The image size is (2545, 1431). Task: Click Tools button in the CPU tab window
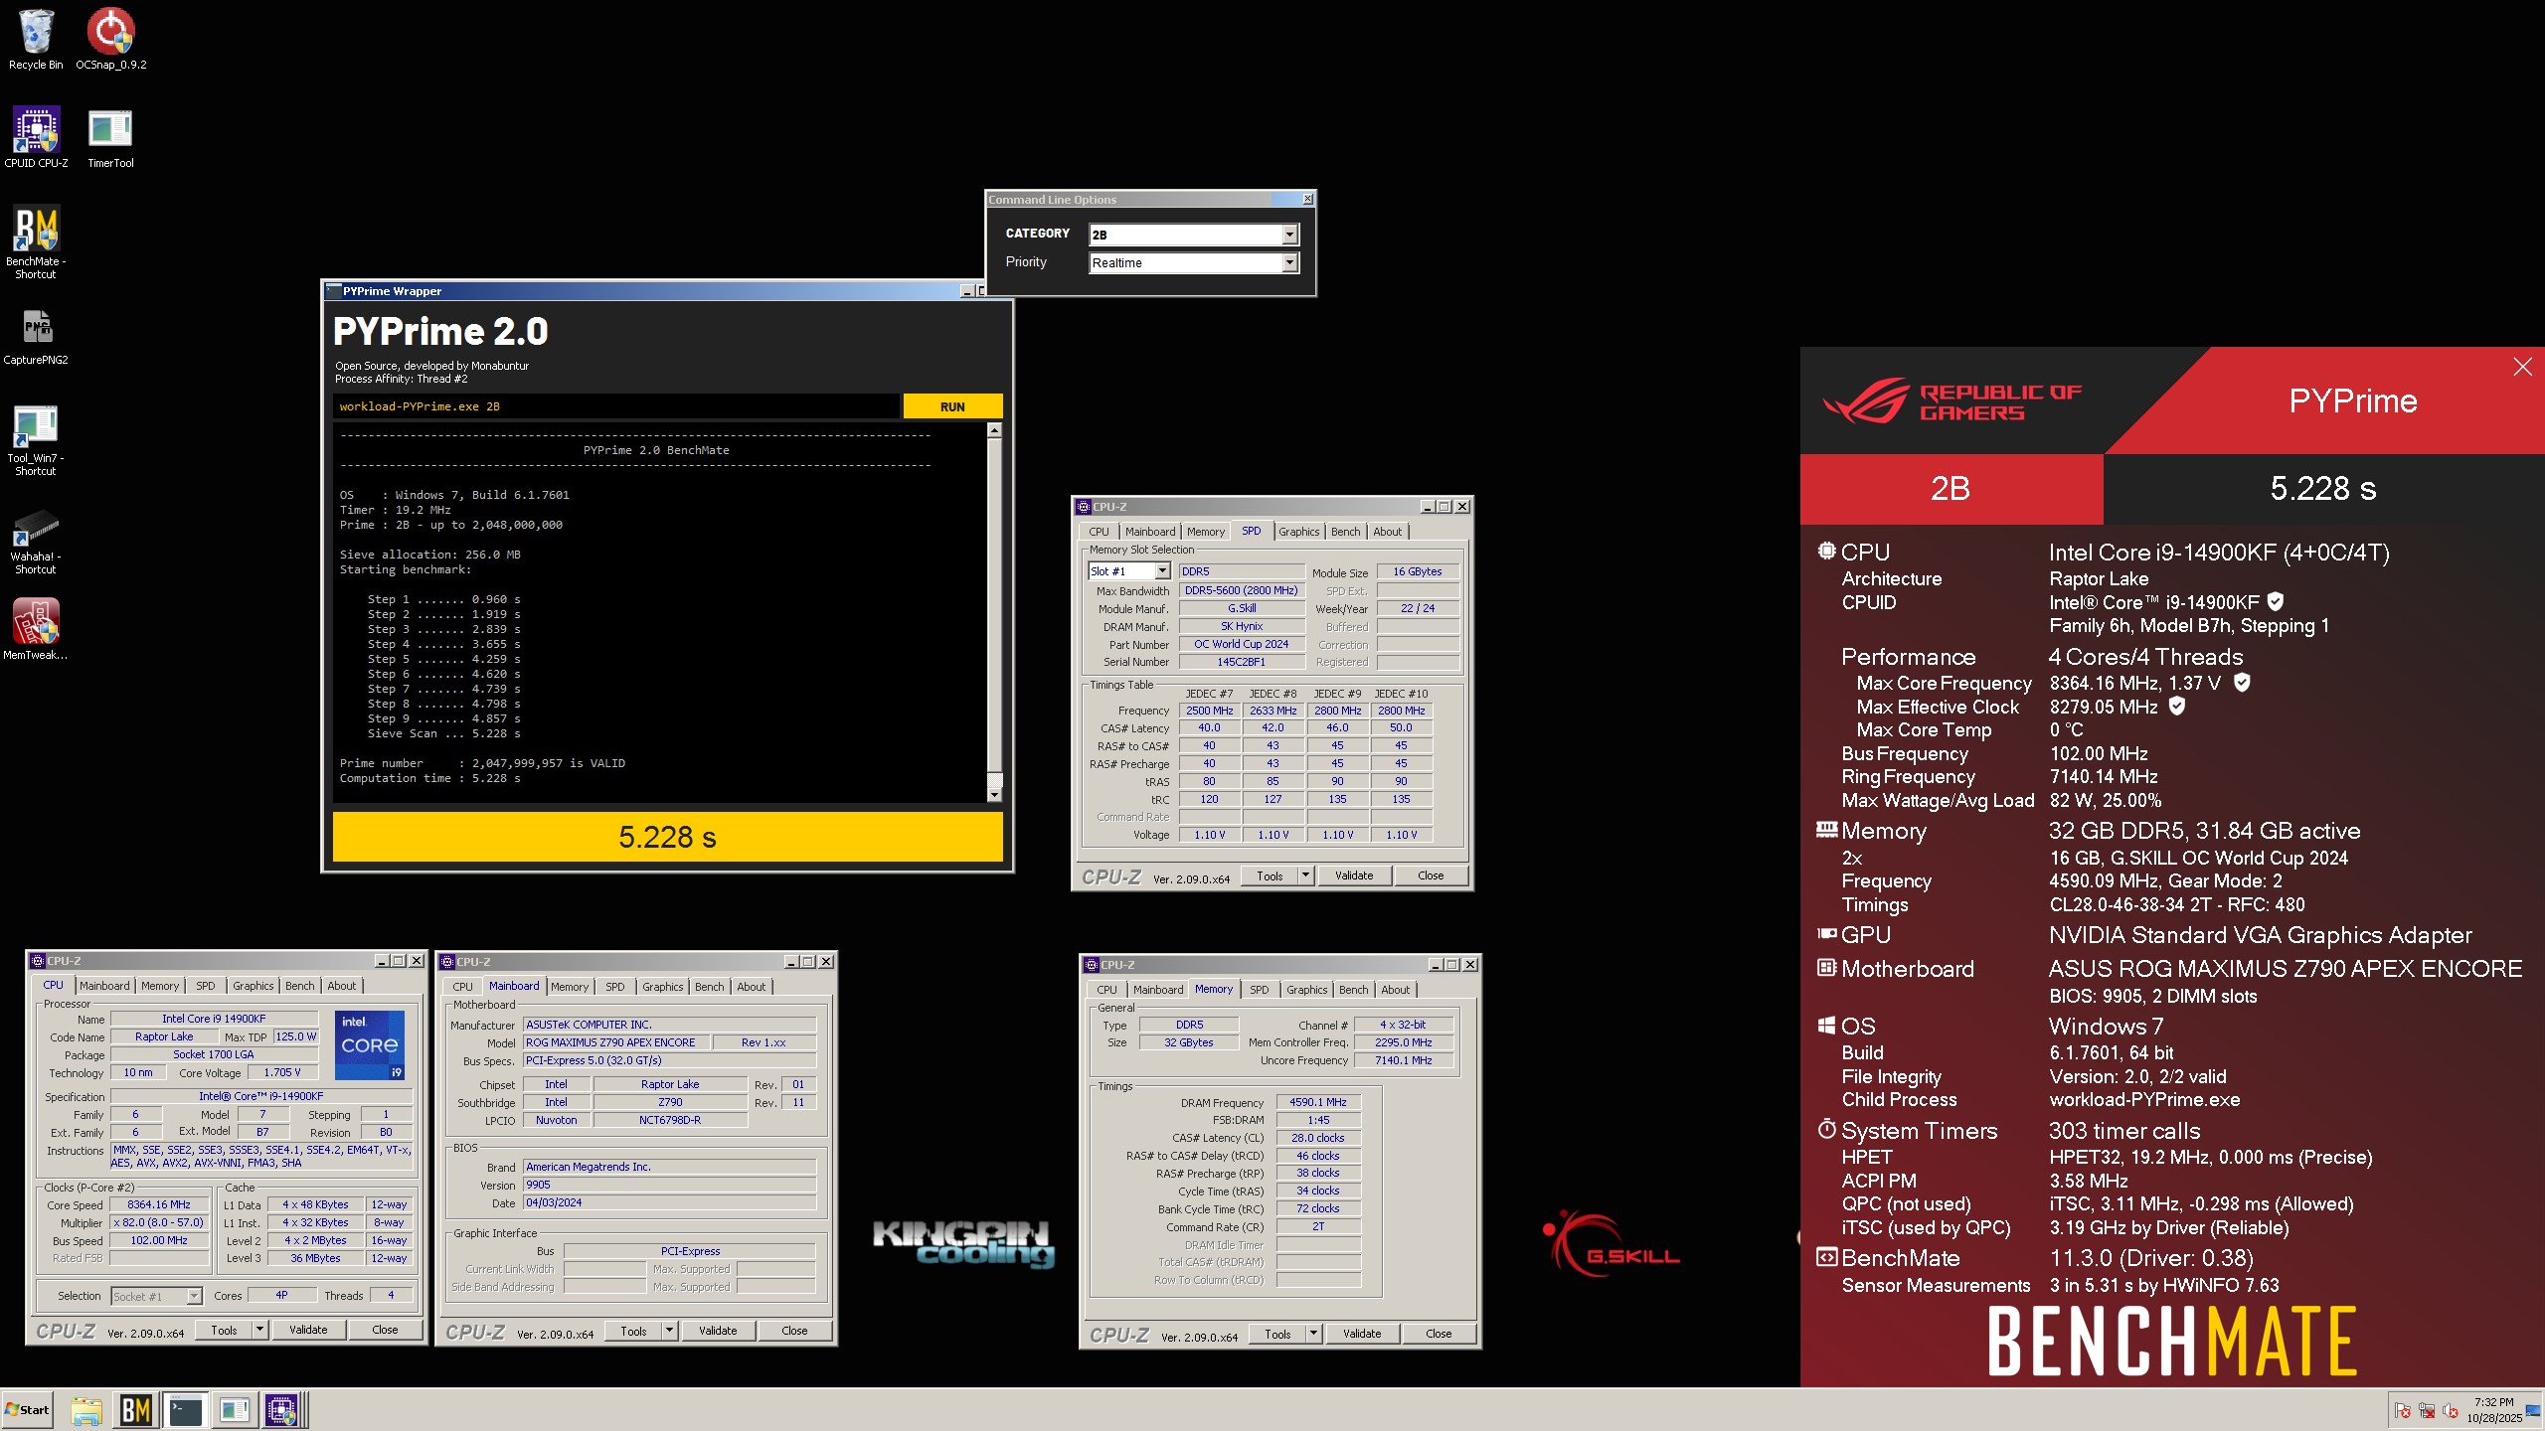click(224, 1330)
